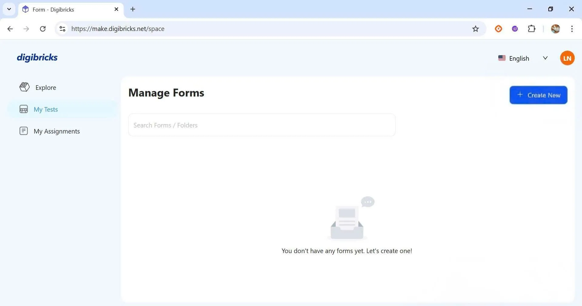Click the Create New button
582x306 pixels.
[x=538, y=95]
